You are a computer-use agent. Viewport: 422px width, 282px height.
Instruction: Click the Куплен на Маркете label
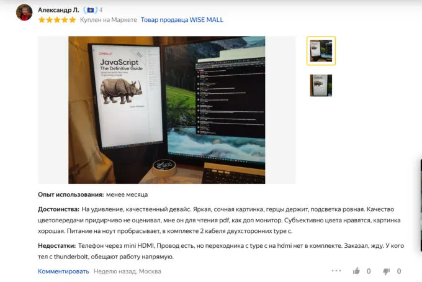pyautogui.click(x=108, y=20)
